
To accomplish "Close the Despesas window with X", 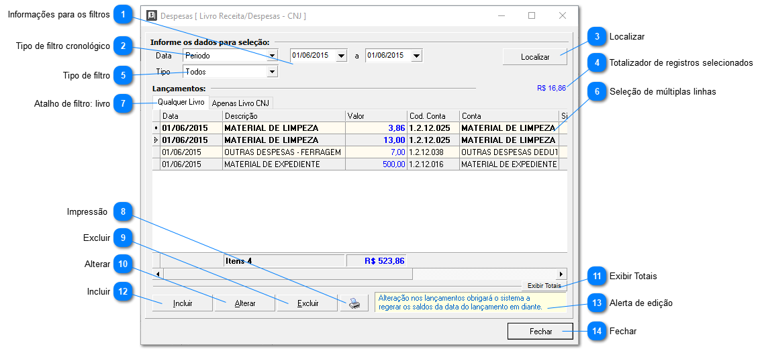I will click(563, 15).
